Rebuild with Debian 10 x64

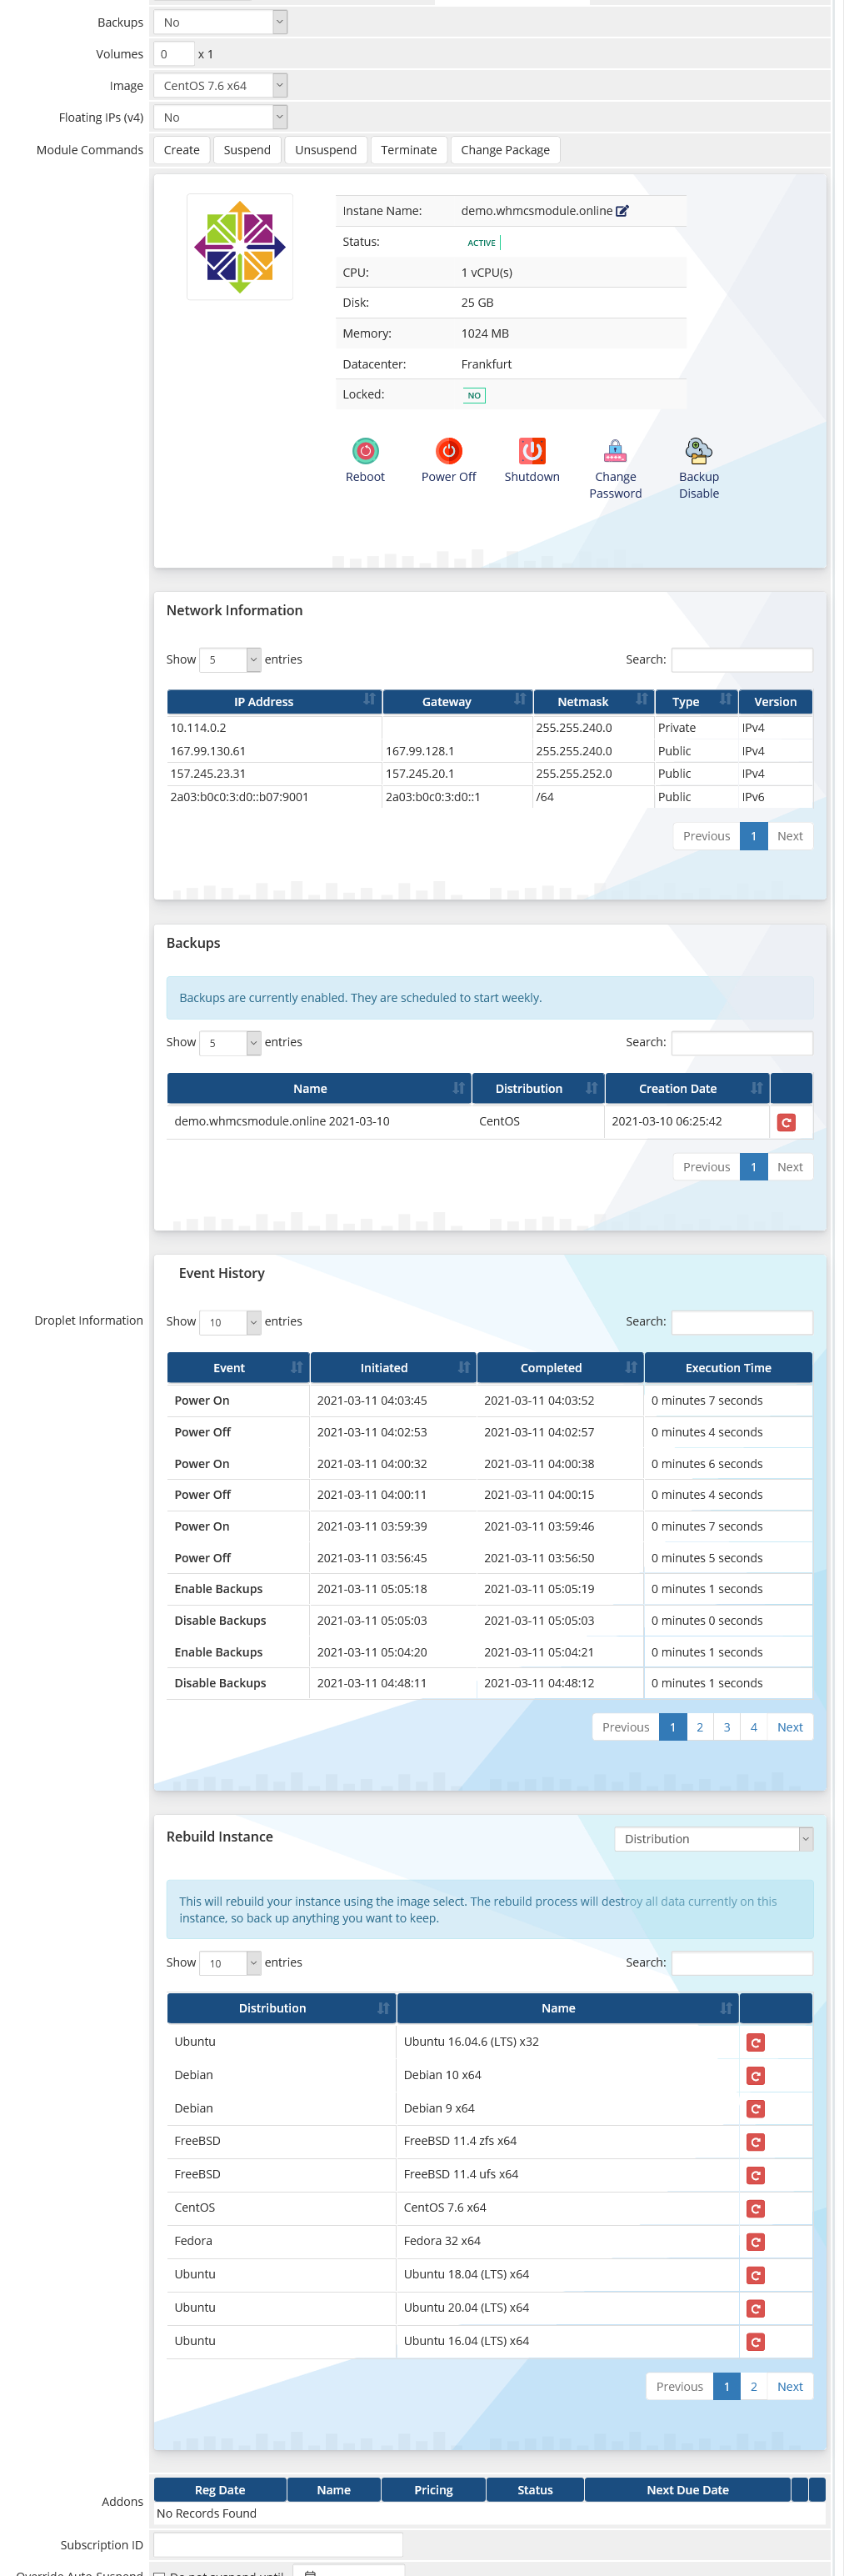[756, 2076]
